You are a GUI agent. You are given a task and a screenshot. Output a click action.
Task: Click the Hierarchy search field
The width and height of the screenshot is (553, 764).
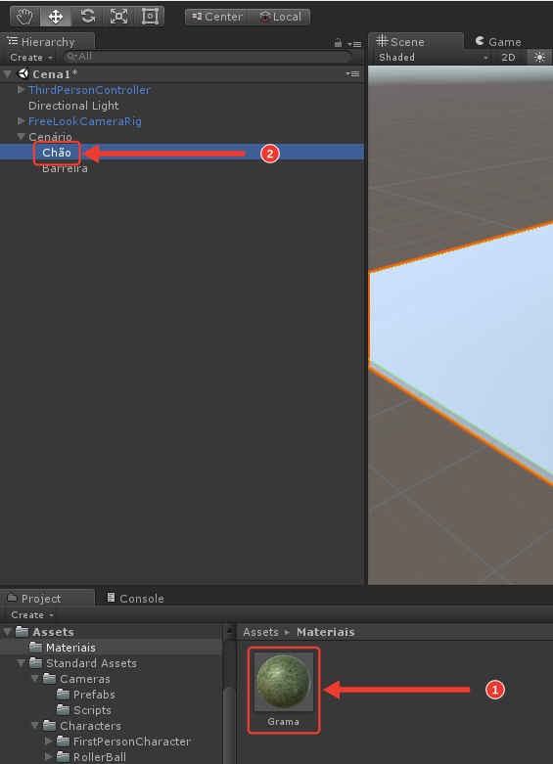point(207,57)
